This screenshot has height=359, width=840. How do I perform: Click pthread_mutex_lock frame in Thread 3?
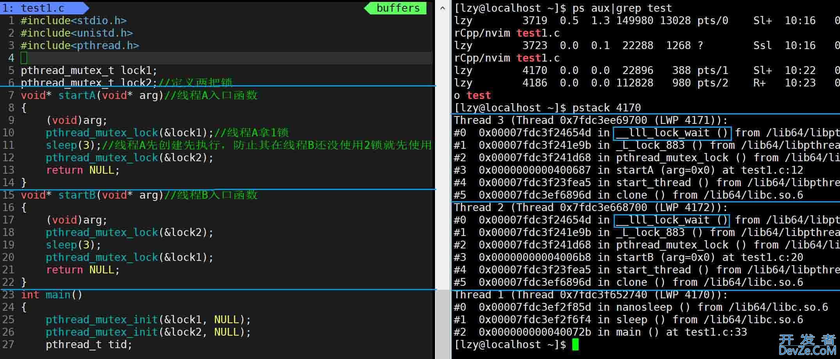tap(646, 158)
